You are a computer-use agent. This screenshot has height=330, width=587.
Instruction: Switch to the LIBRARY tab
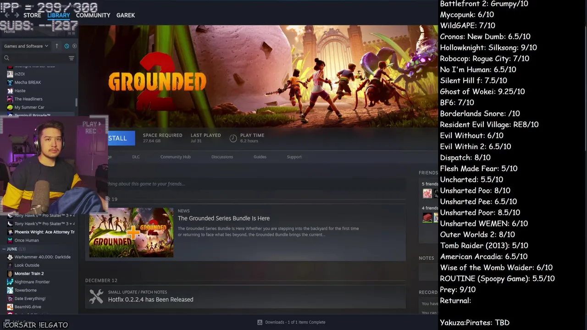click(59, 15)
